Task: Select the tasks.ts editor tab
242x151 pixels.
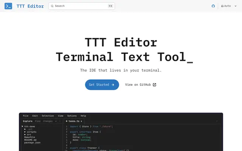Action: click(74, 121)
